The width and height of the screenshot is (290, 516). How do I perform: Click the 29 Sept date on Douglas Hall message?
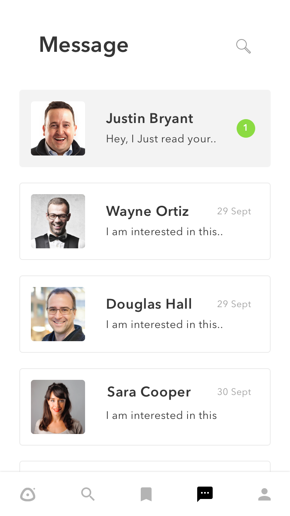click(234, 304)
